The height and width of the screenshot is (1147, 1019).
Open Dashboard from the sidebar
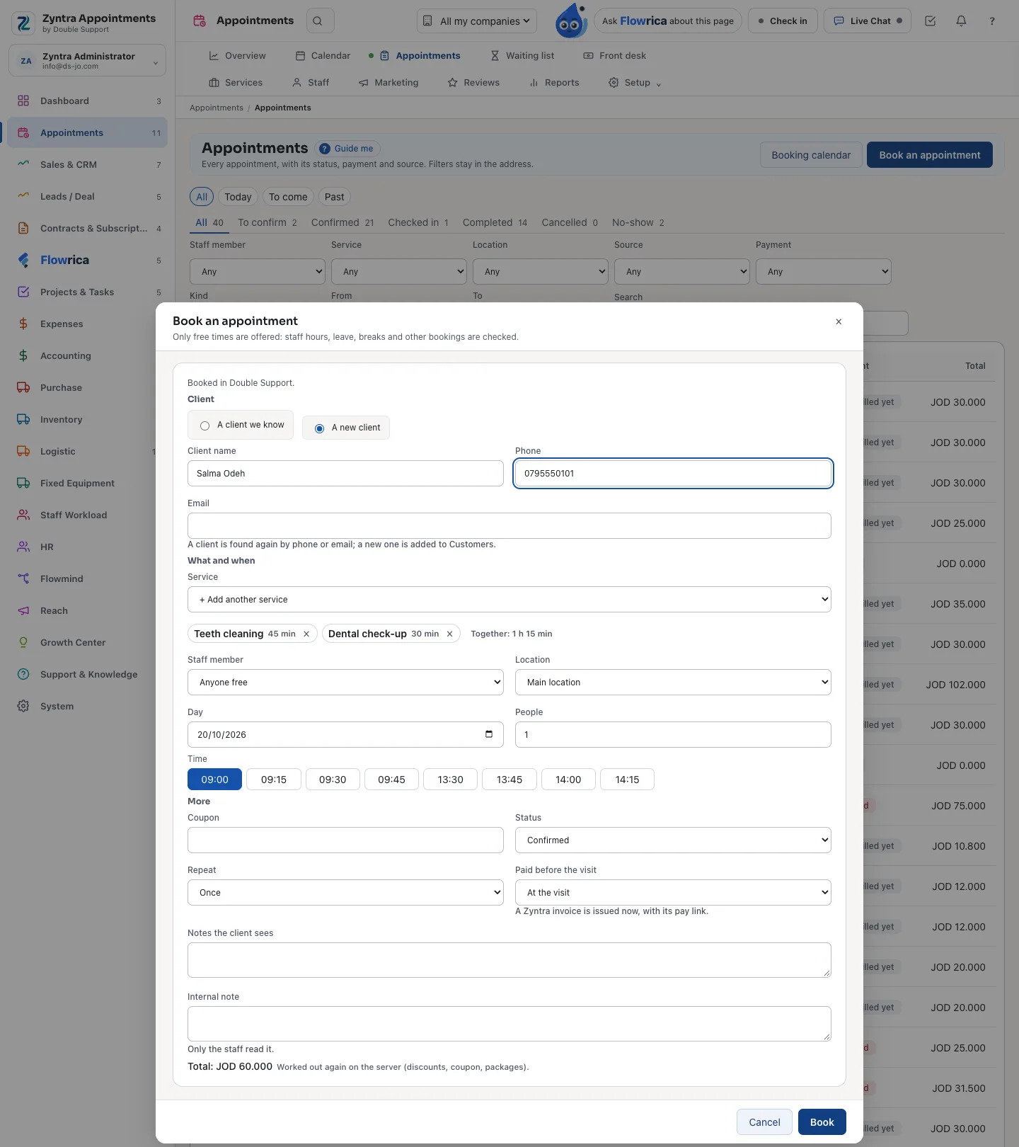tap(88, 101)
